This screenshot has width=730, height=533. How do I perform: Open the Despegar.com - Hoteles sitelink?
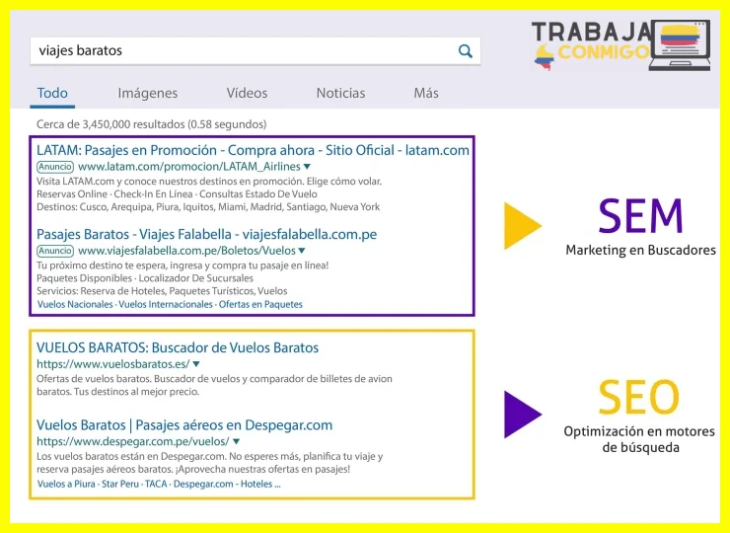(x=227, y=484)
